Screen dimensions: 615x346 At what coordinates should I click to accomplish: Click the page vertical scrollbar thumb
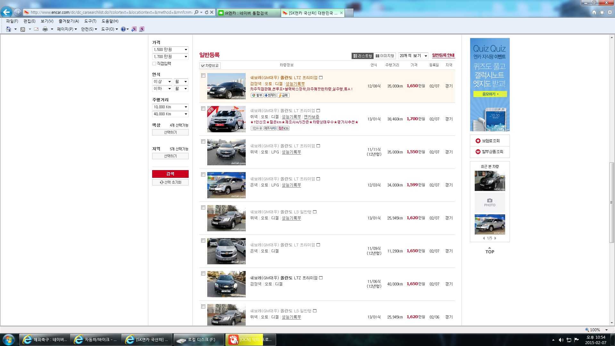(x=612, y=203)
